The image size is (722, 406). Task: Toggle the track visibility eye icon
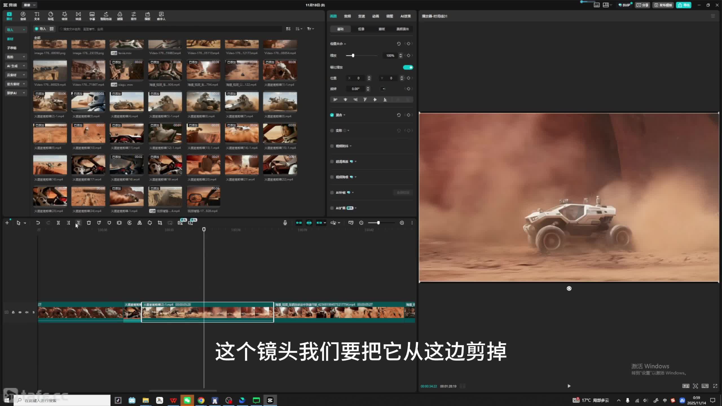(x=20, y=312)
